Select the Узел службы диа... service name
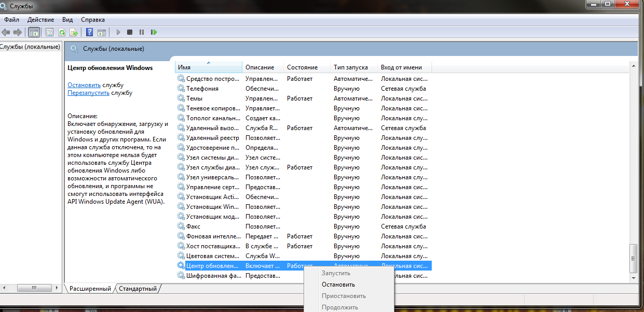The width and height of the screenshot is (644, 312). click(x=213, y=167)
